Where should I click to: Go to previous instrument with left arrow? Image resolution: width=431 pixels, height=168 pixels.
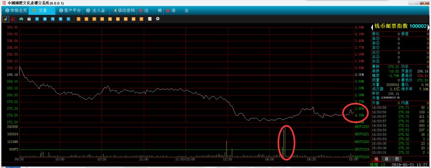372,27
